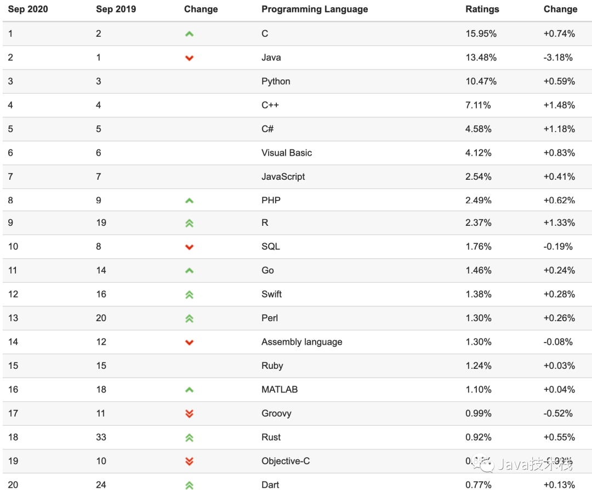Click the -3.18% change value for Java

point(559,58)
